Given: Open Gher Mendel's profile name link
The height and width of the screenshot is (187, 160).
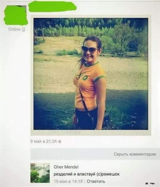Looking at the screenshot, I should coord(66,167).
